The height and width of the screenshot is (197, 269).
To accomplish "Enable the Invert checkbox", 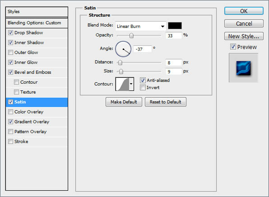I will [143, 88].
